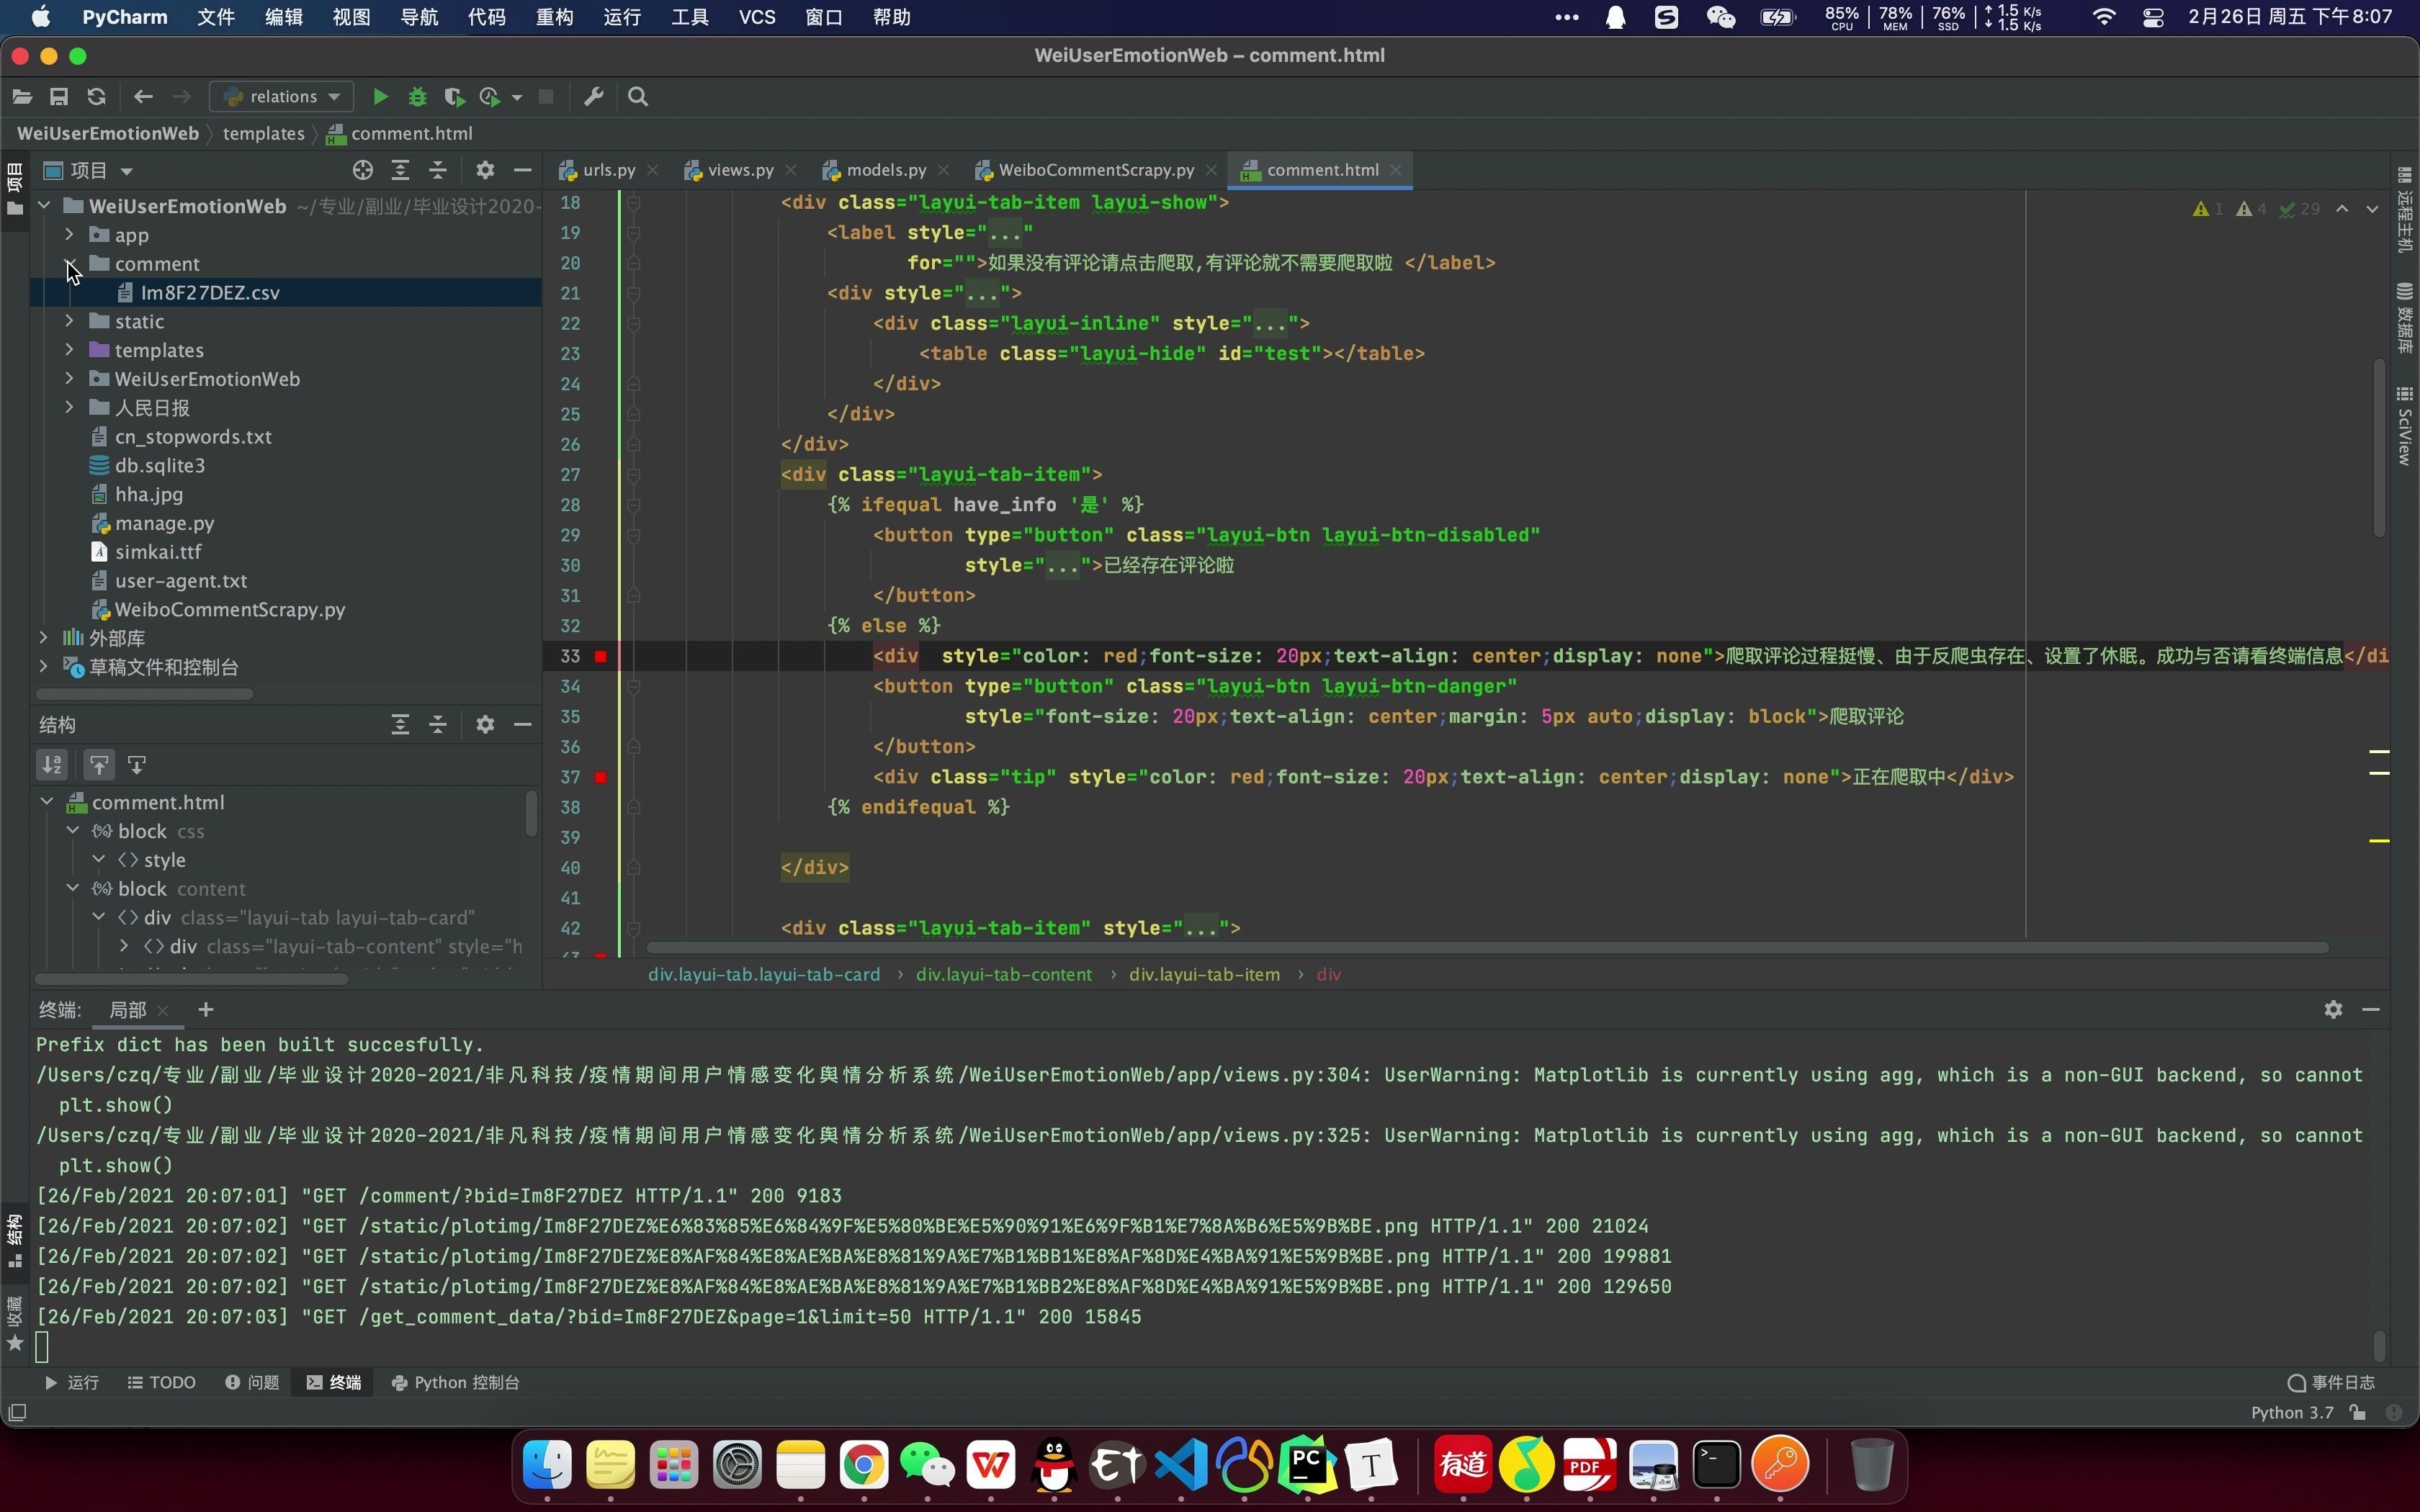Toggle breakpoint on line 37
The height and width of the screenshot is (1512, 2420).
click(600, 778)
